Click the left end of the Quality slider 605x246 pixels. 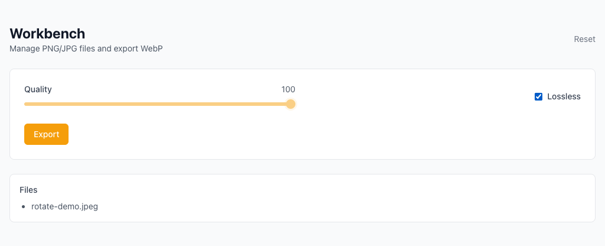[x=25, y=104]
